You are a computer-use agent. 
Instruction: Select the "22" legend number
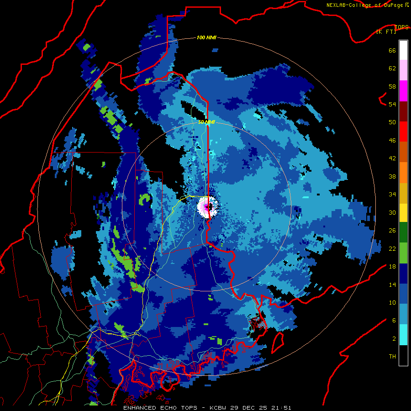coord(392,248)
